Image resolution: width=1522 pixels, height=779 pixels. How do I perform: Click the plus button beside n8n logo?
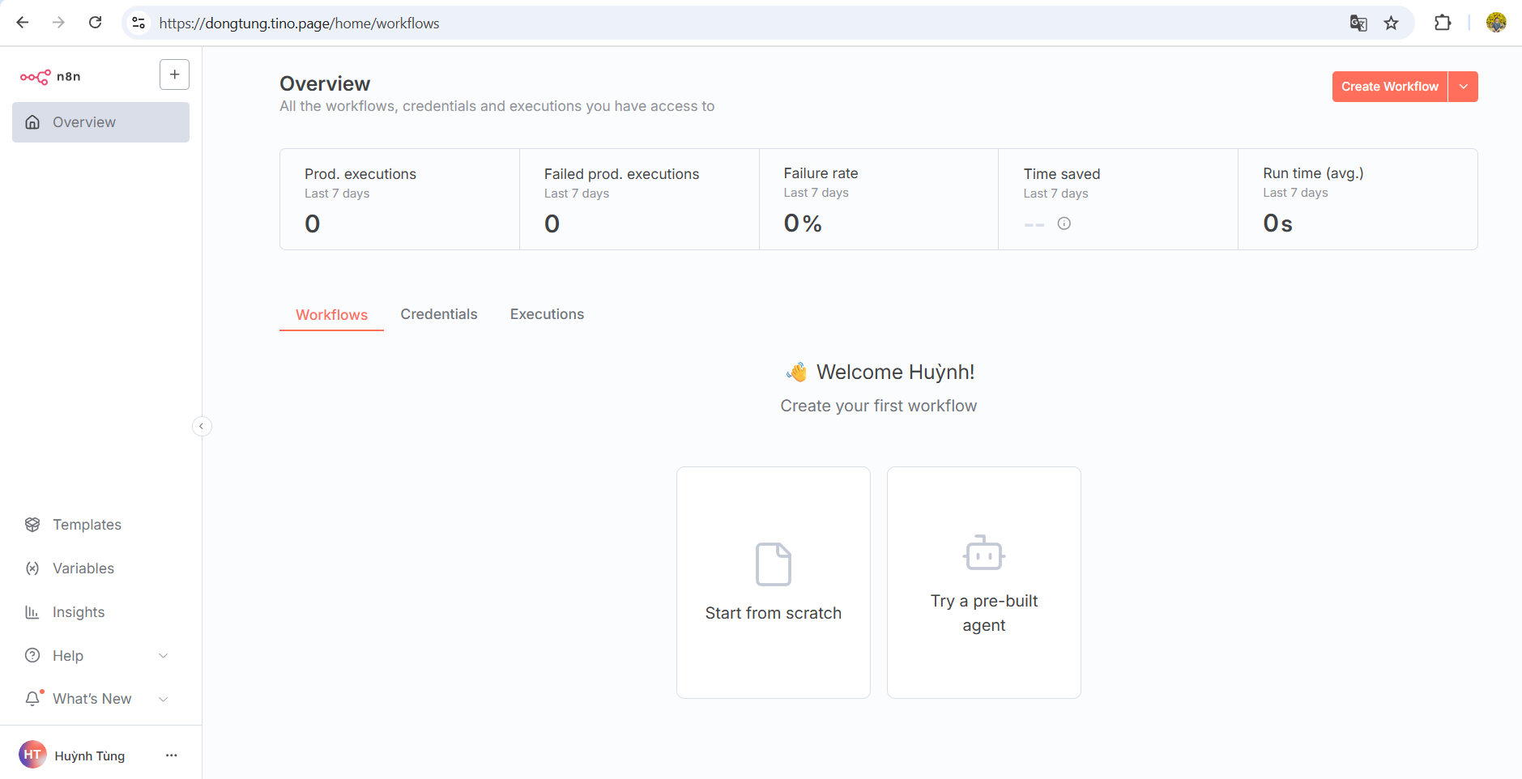pyautogui.click(x=174, y=74)
